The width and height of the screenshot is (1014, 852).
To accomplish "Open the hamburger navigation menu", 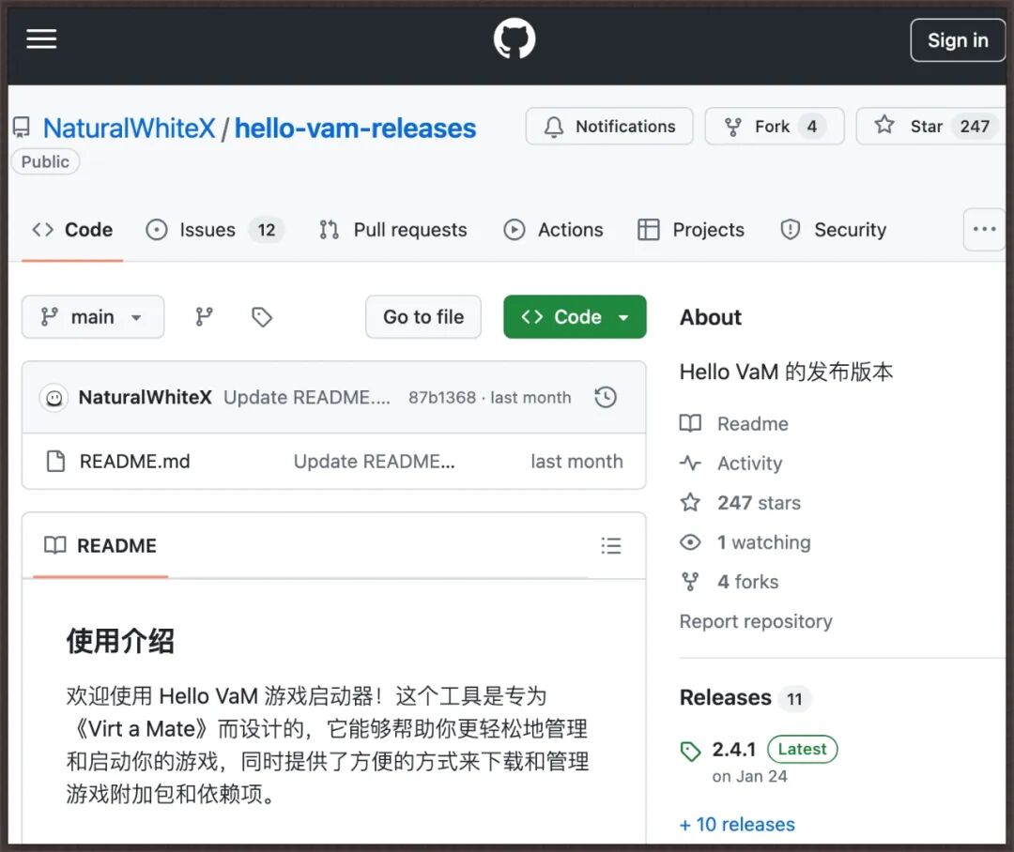I will 41,38.
